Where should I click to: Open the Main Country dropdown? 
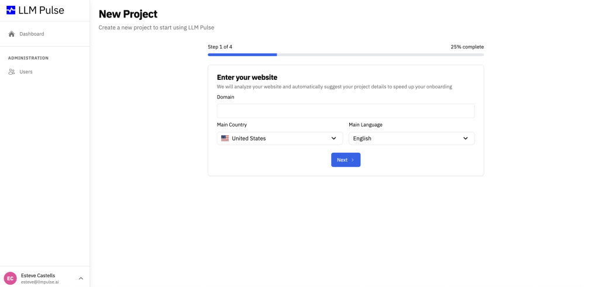tap(280, 138)
